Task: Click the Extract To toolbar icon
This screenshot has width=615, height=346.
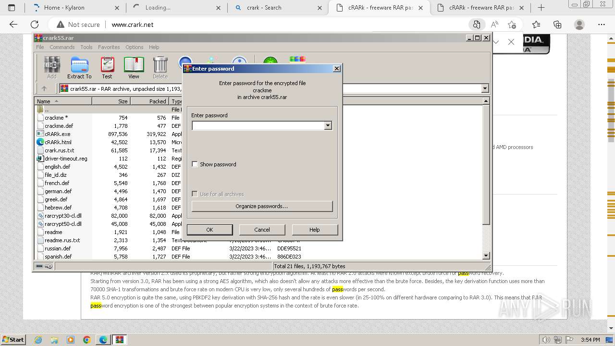Action: [79, 67]
